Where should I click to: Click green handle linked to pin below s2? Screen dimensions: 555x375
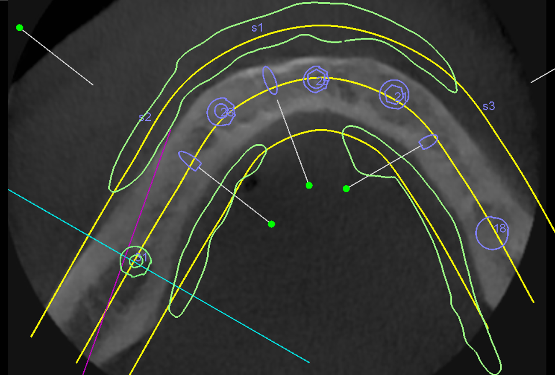click(271, 224)
